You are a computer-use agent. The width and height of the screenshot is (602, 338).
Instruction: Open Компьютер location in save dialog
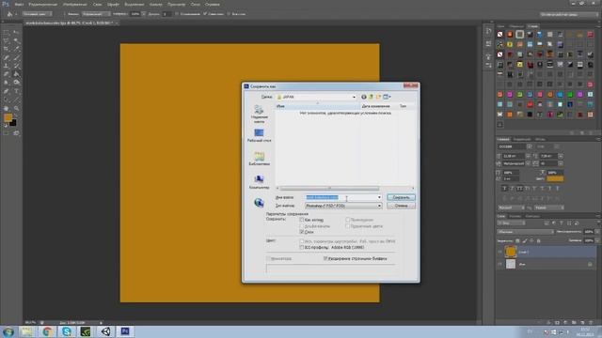point(260,182)
